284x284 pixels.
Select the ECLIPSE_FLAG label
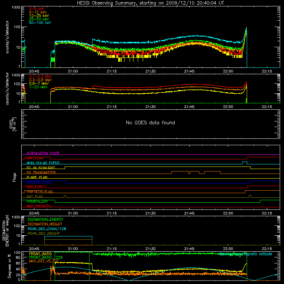39,182
